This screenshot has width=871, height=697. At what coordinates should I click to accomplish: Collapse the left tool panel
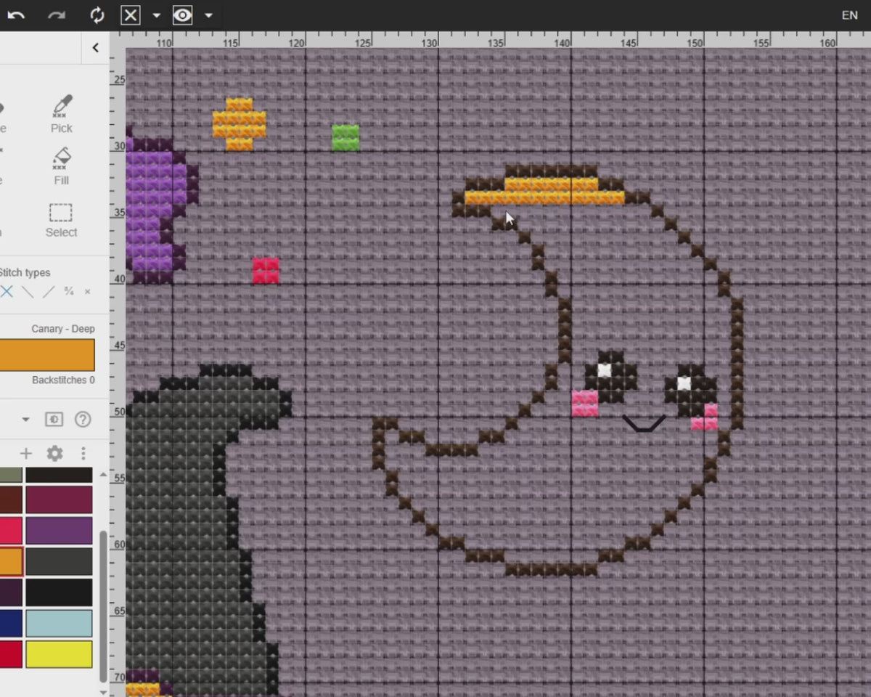[x=95, y=48]
